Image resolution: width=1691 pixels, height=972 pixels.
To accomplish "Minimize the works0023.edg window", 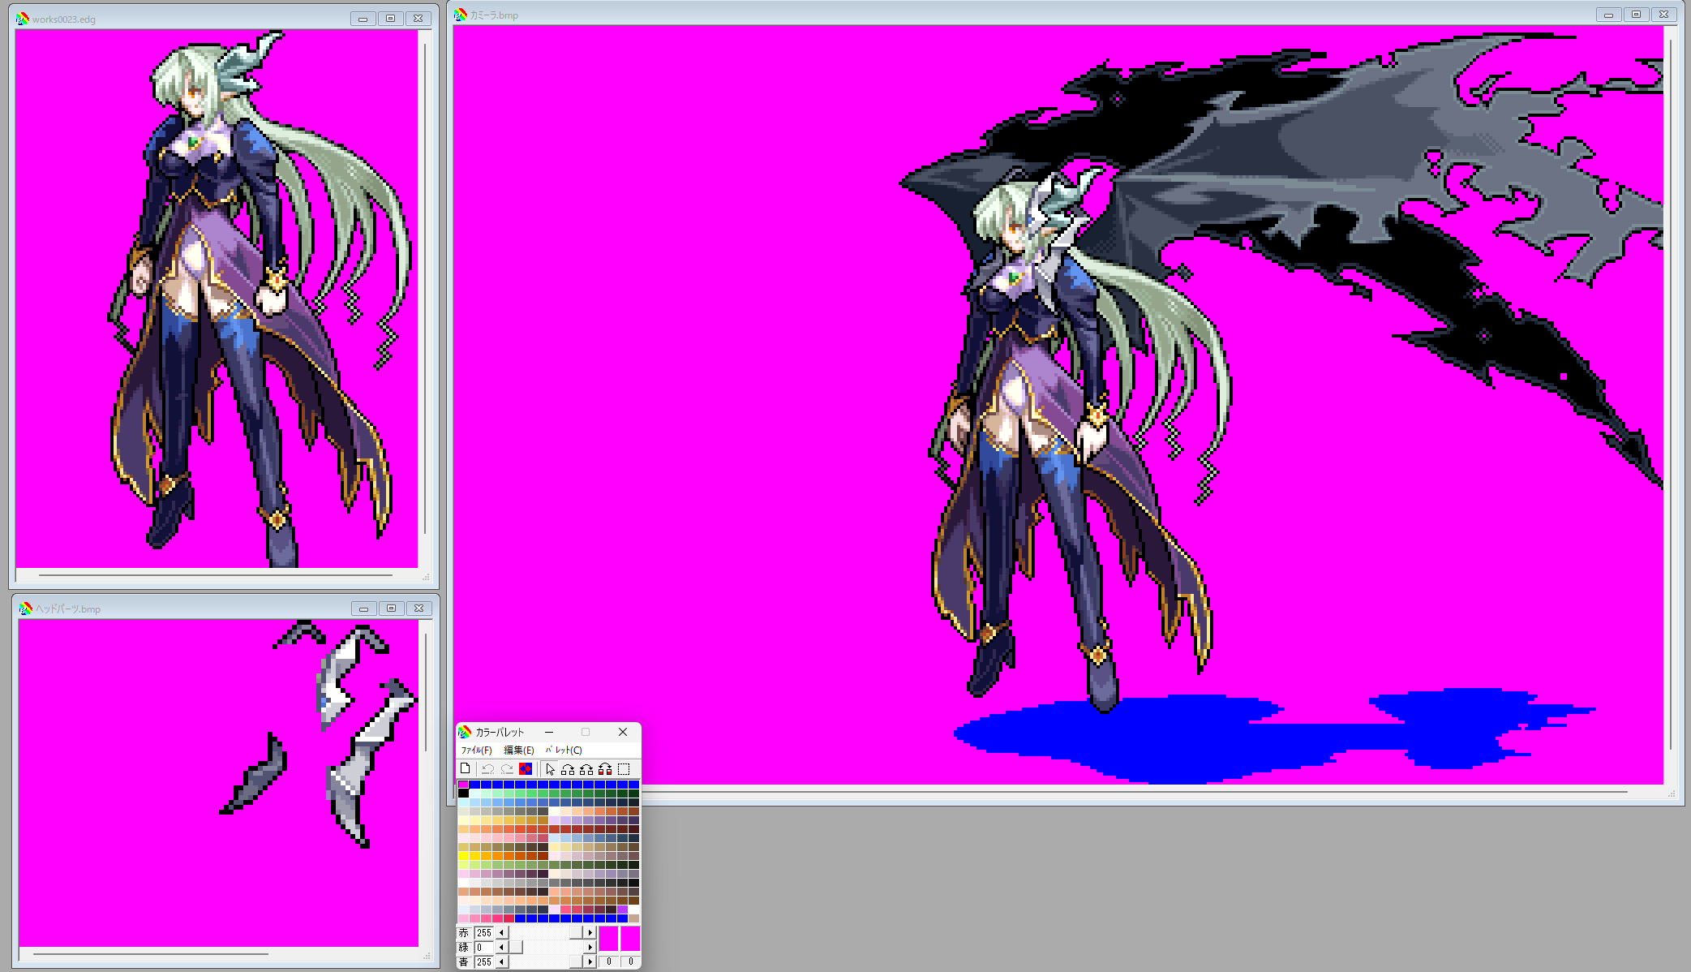I will pos(363,19).
